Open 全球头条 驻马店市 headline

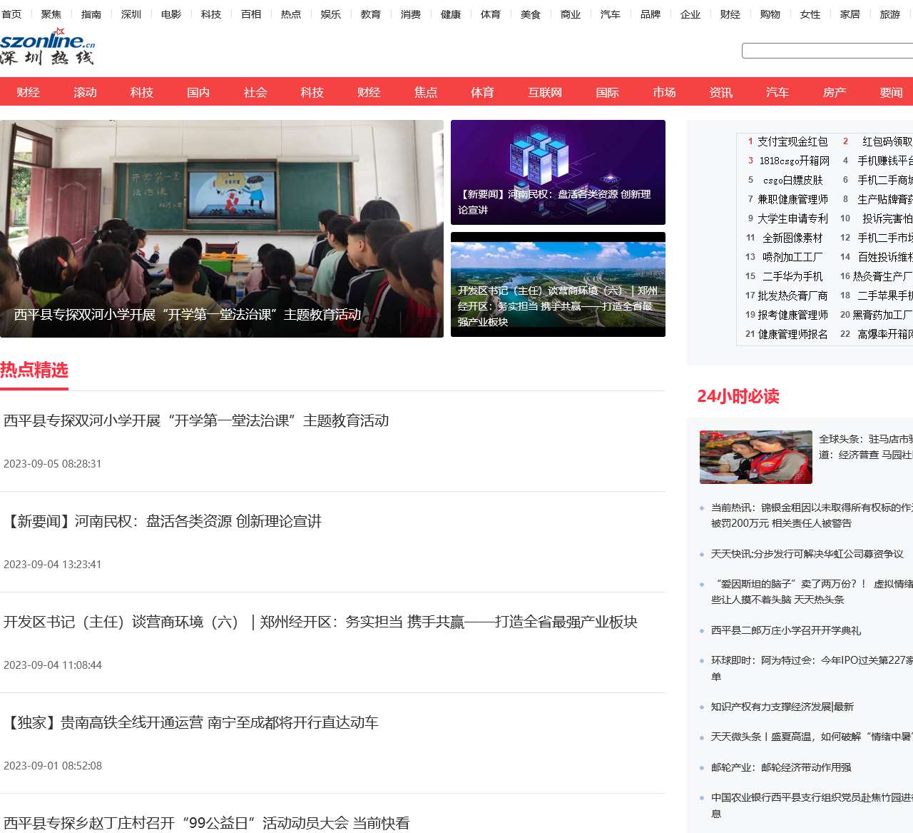point(866,447)
